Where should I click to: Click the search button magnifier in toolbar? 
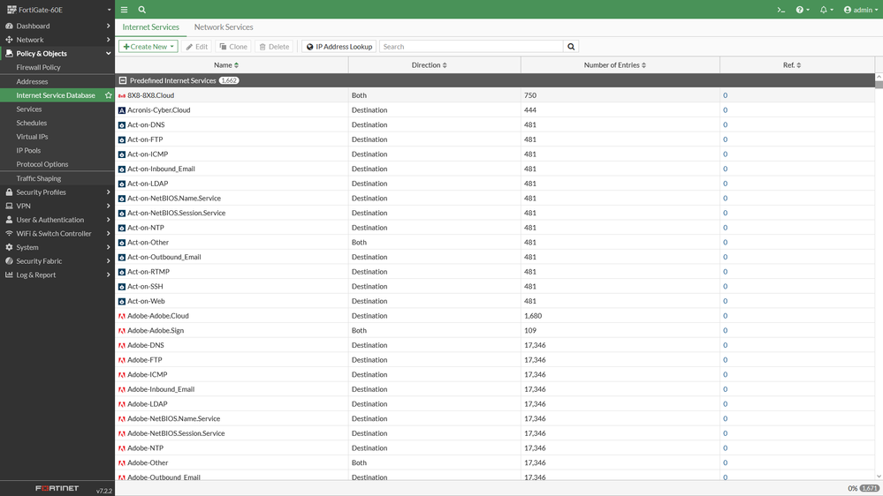[x=571, y=47]
